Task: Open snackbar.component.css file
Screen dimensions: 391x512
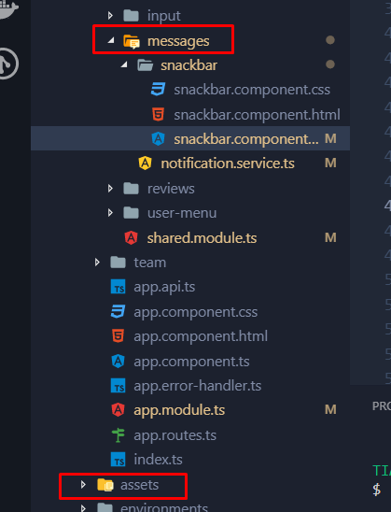Action: point(252,90)
